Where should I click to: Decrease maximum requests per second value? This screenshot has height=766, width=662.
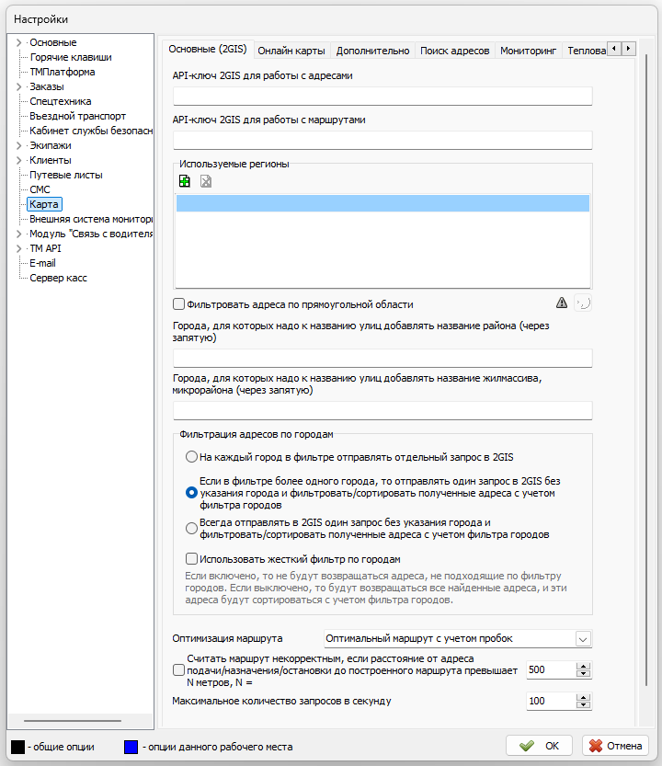(x=582, y=705)
